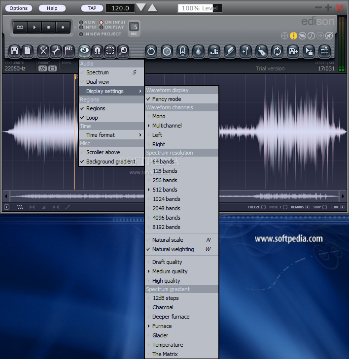Choose The Matrix gradient
349x359 pixels.
(181, 354)
